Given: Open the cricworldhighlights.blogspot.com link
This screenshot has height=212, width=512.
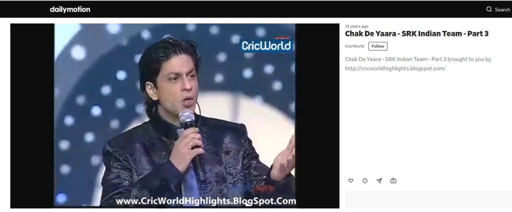Looking at the screenshot, I should point(395,68).
